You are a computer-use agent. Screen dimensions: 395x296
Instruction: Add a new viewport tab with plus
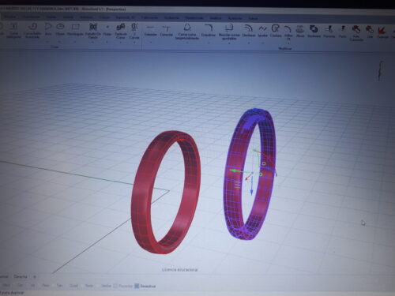(35, 276)
